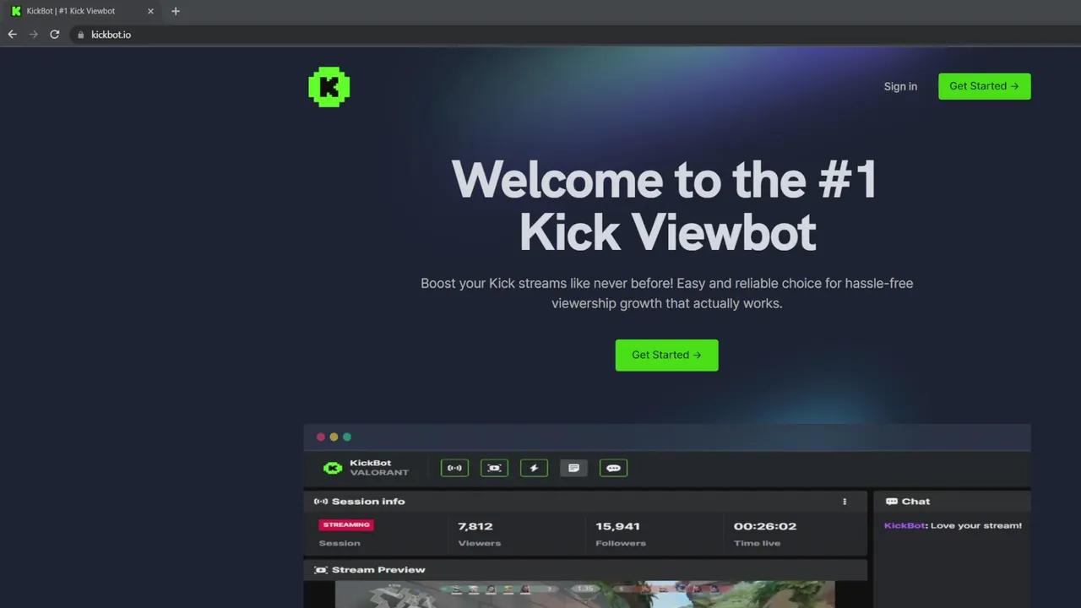Open the Sign in link

[x=900, y=86]
